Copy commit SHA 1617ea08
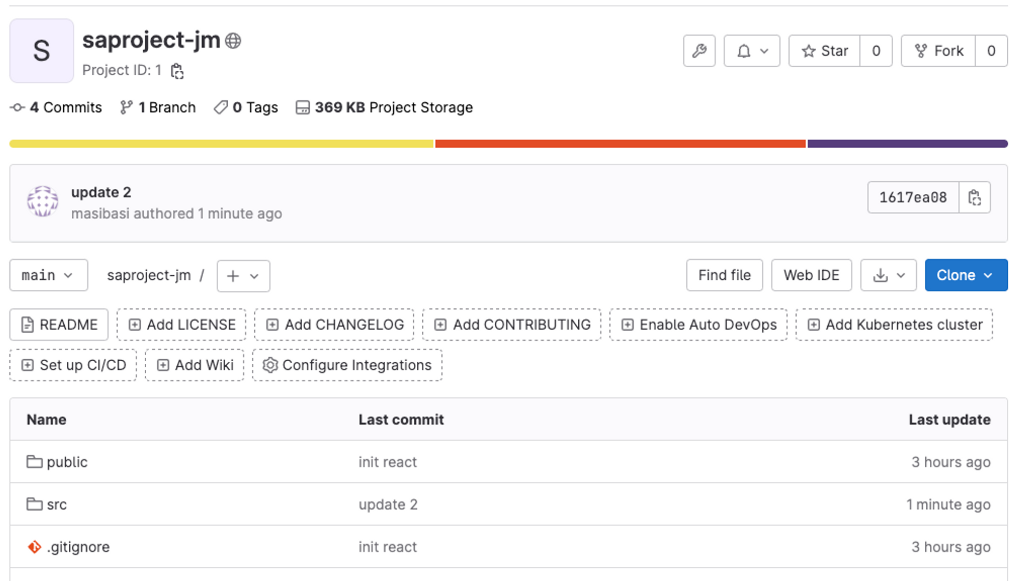Viewport: 1019px width, 581px height. pos(974,197)
